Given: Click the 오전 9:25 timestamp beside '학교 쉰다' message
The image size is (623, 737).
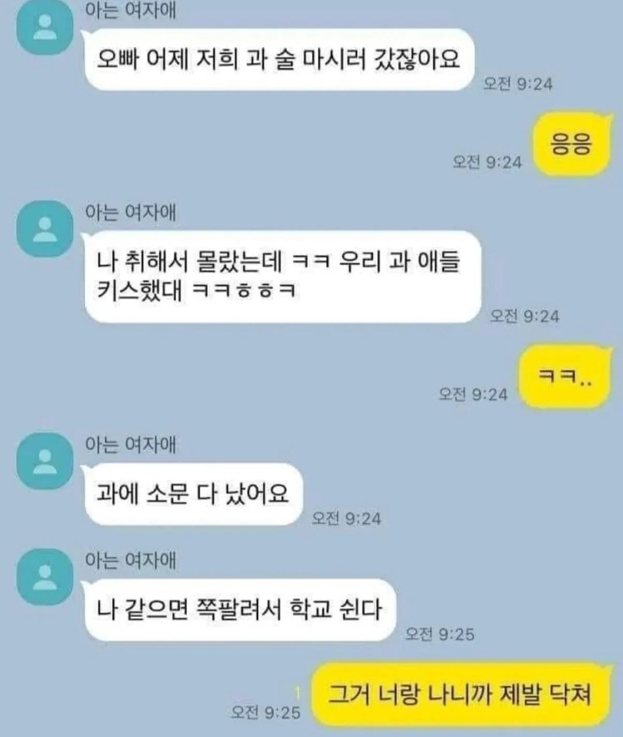Looking at the screenshot, I should tap(439, 634).
